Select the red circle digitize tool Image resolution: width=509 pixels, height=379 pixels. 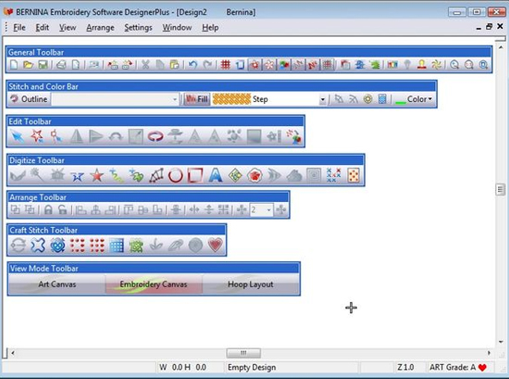point(176,175)
